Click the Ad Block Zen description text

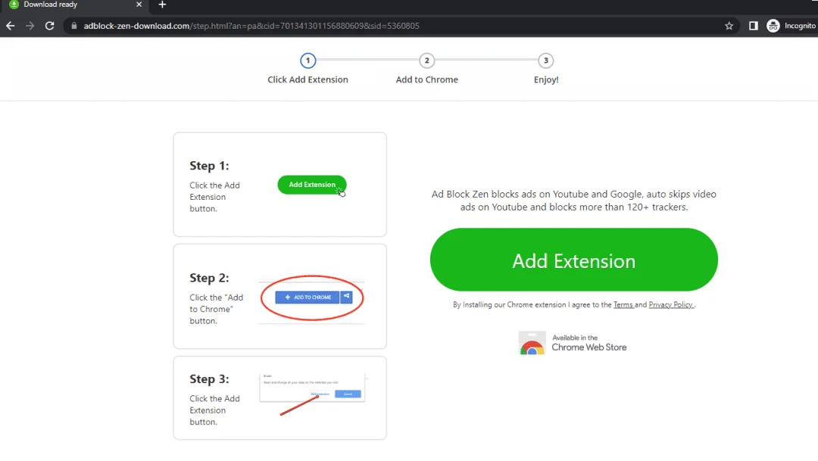coord(574,201)
